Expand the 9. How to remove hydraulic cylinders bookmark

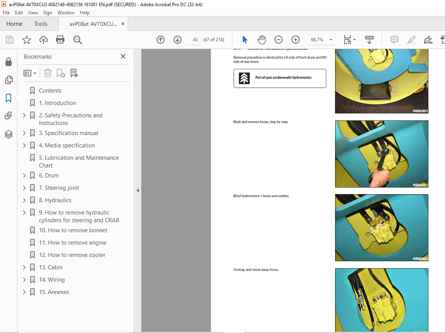[x=24, y=213]
